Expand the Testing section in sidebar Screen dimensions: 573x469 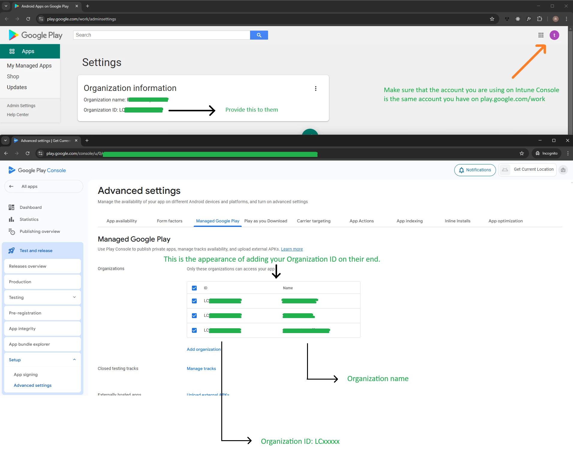point(43,297)
